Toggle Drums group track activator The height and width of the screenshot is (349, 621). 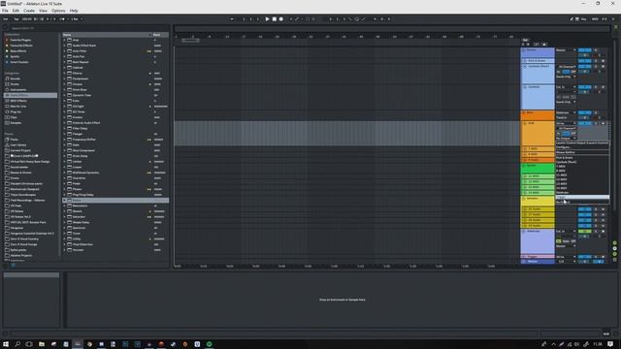click(584, 50)
